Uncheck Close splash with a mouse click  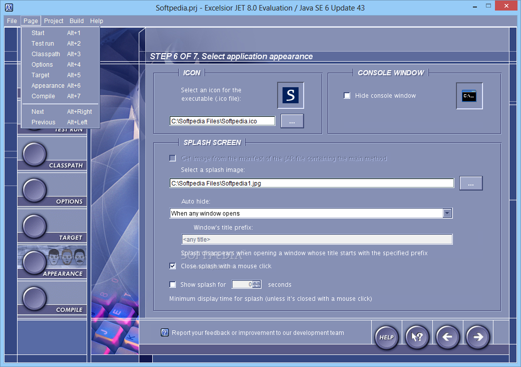click(x=172, y=266)
